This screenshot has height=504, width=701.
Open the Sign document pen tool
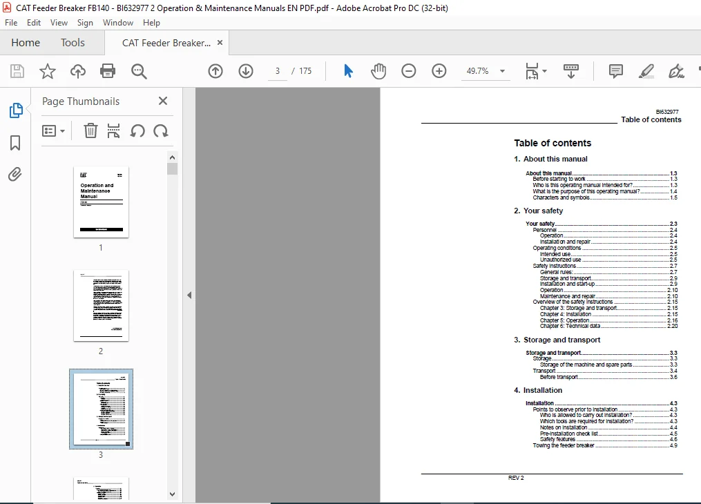click(x=676, y=71)
